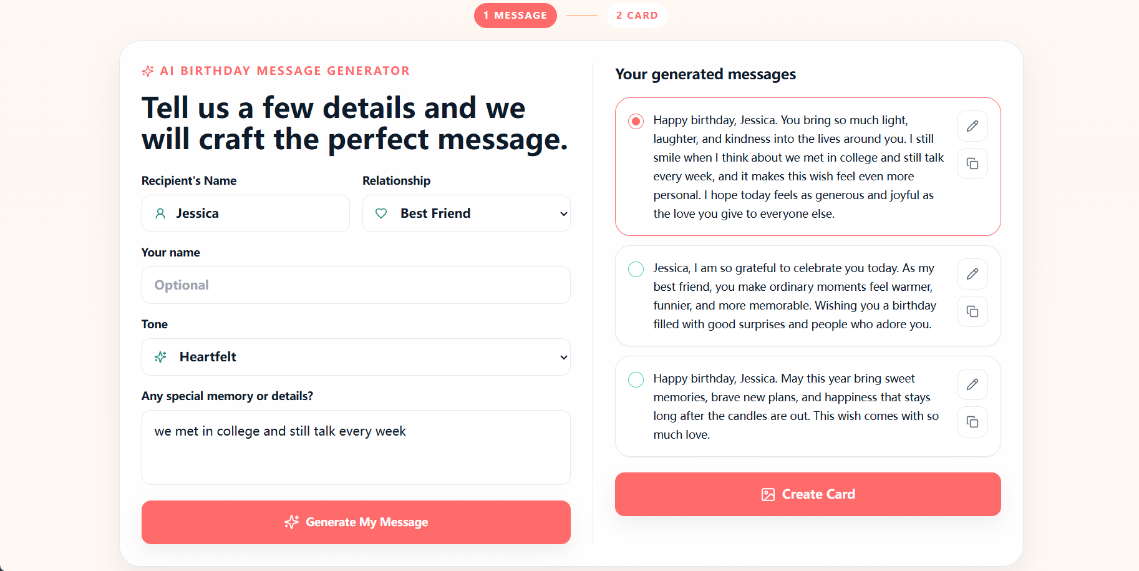Click the Create Card button
This screenshot has height=571, width=1139.
808,494
